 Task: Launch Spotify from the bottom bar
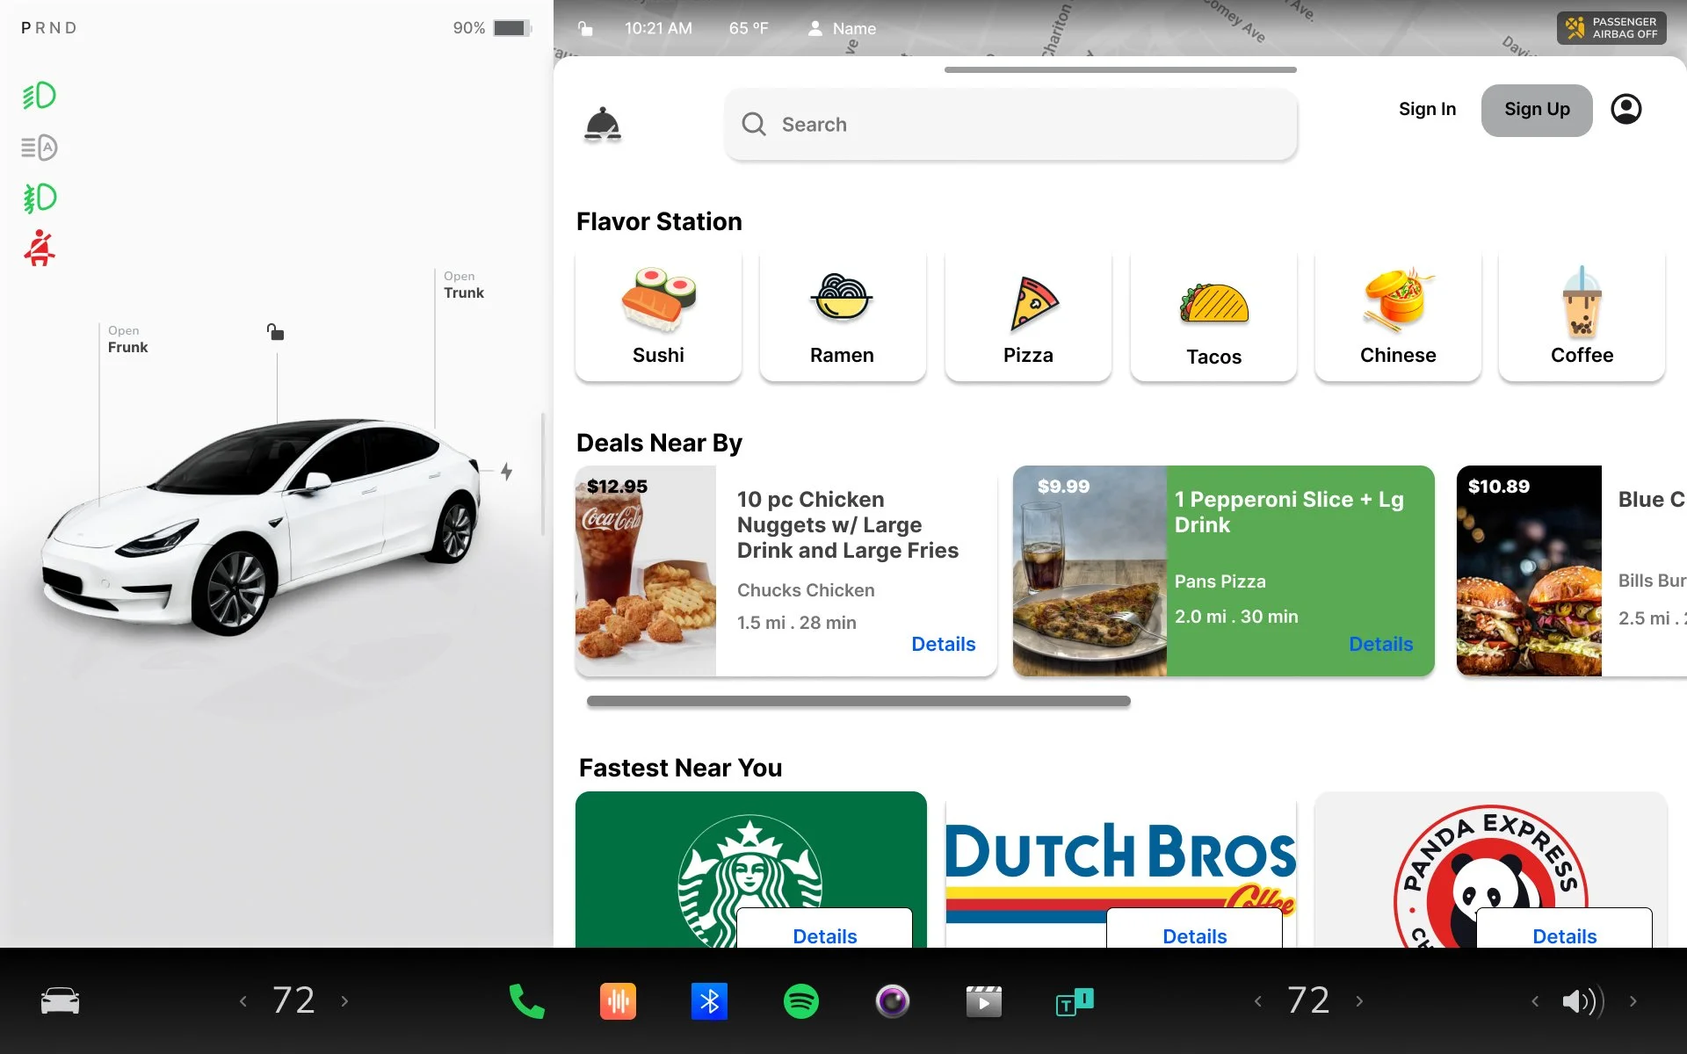(800, 1001)
